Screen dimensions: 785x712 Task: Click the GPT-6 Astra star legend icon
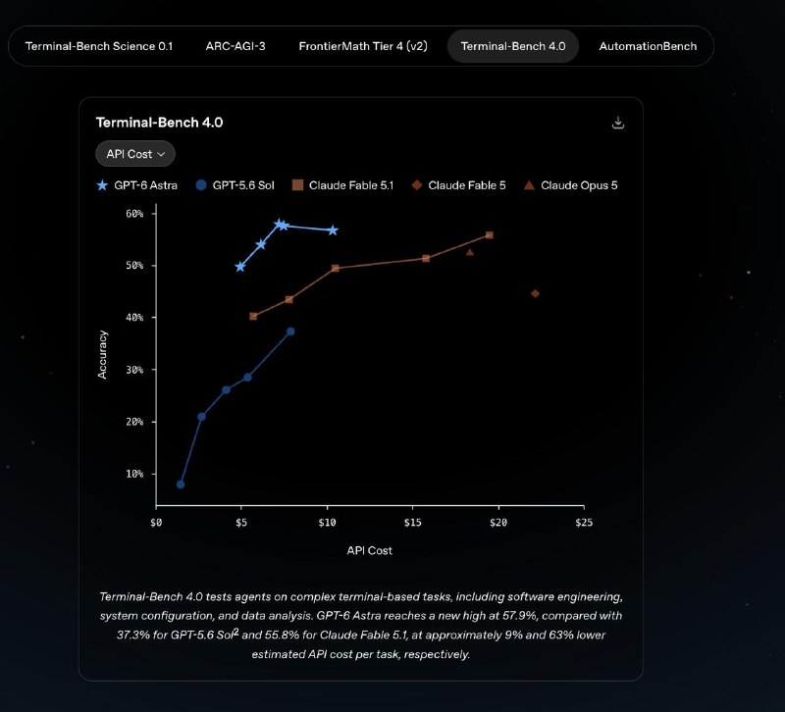tap(102, 185)
